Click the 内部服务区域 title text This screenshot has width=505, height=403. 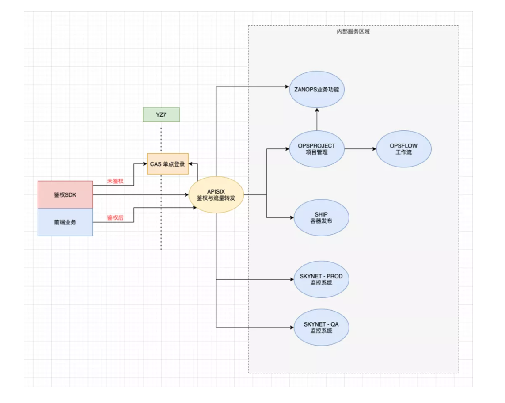pyautogui.click(x=353, y=31)
